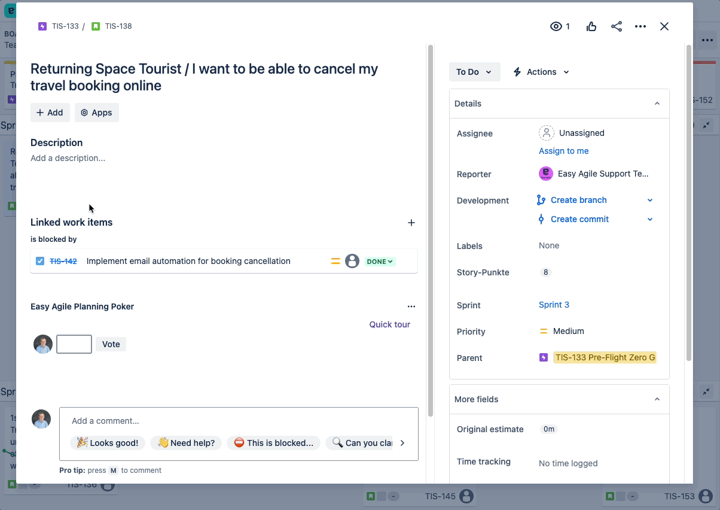The height and width of the screenshot is (510, 720).
Task: Click the thumbs-up vote icon
Action: pyautogui.click(x=591, y=26)
